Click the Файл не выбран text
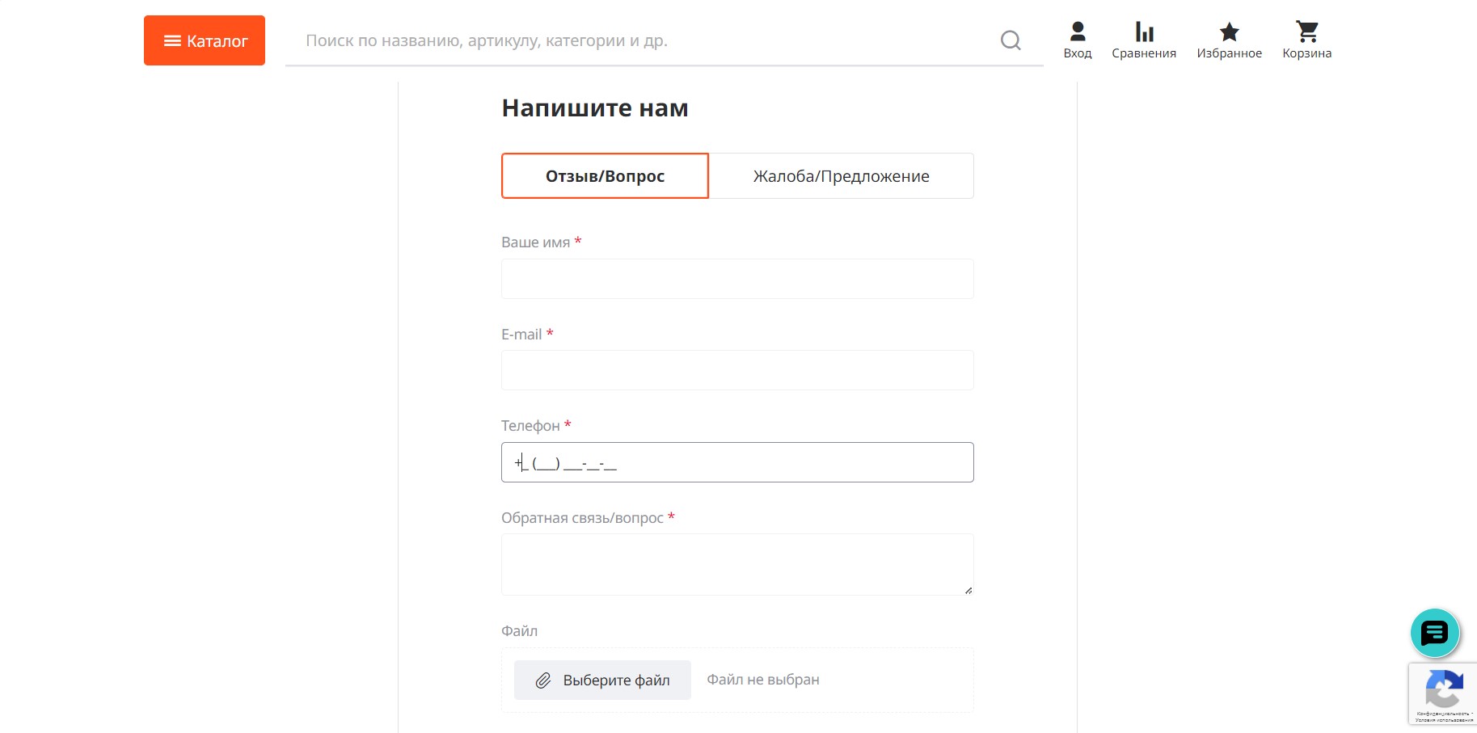 (x=763, y=680)
